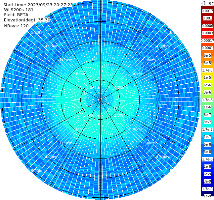Screen dimensions: 214x200
Task: Select the 0.0001 colorbar value
Action: click(207, 48)
